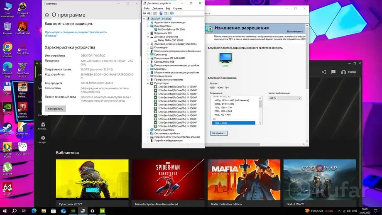This screenshot has height=215, width=382.
Task: Click the share icon in NVIDIA app
Action: (x=324, y=72)
